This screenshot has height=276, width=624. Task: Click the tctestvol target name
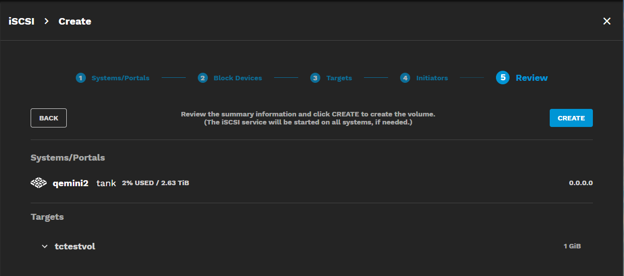tap(75, 246)
